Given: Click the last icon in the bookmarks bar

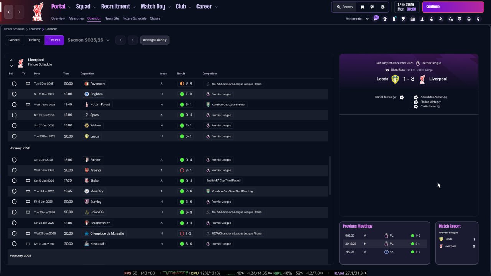Looking at the screenshot, I should (478, 19).
